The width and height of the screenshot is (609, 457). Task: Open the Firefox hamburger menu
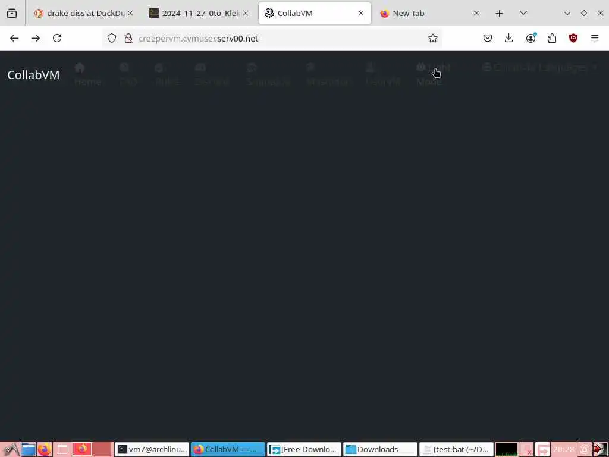click(x=595, y=38)
